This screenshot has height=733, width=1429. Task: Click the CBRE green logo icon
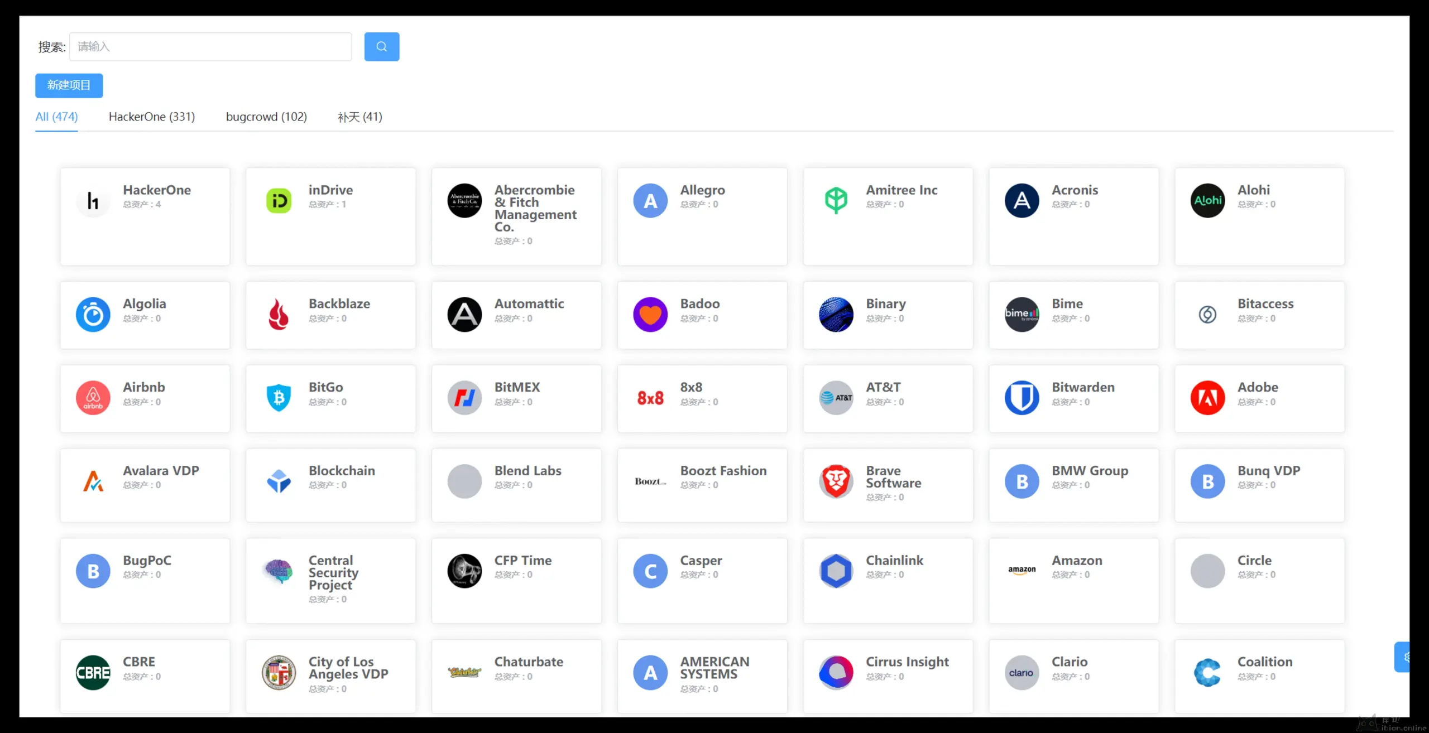[x=93, y=673]
